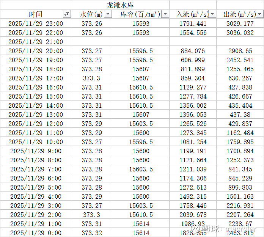Select cell 2025/11/29 18:00
Image resolution: width=264 pixels, height=237 pixels.
point(36,69)
